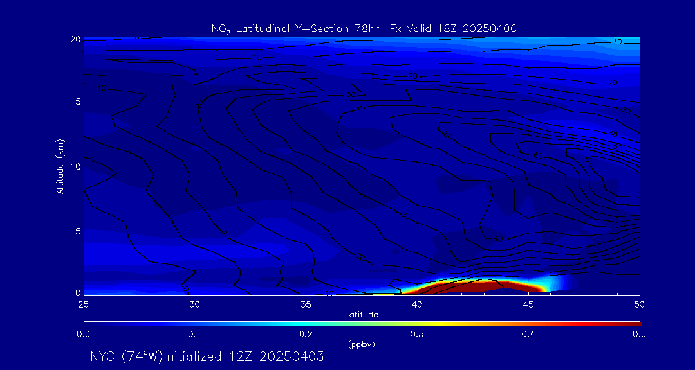Click the colorbar value 0.0
695x370 pixels.
83,334
